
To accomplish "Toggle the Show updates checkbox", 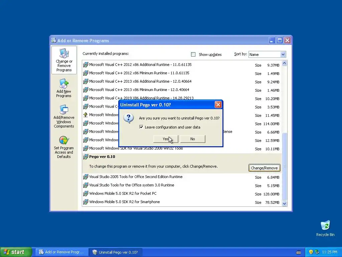I will pos(193,55).
